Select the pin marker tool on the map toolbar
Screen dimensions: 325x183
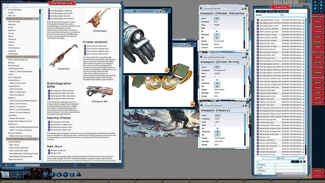[x=157, y=11]
